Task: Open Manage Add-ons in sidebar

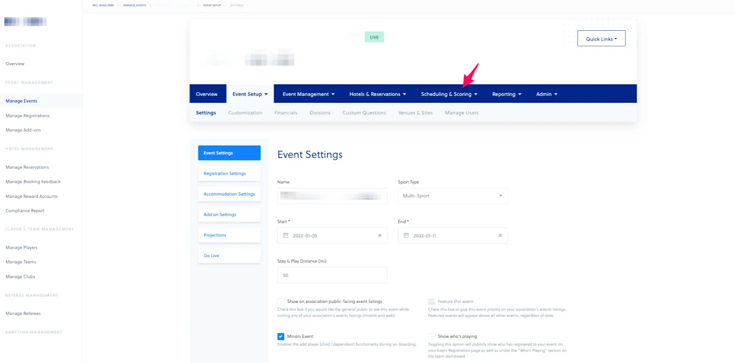Action: click(x=23, y=130)
